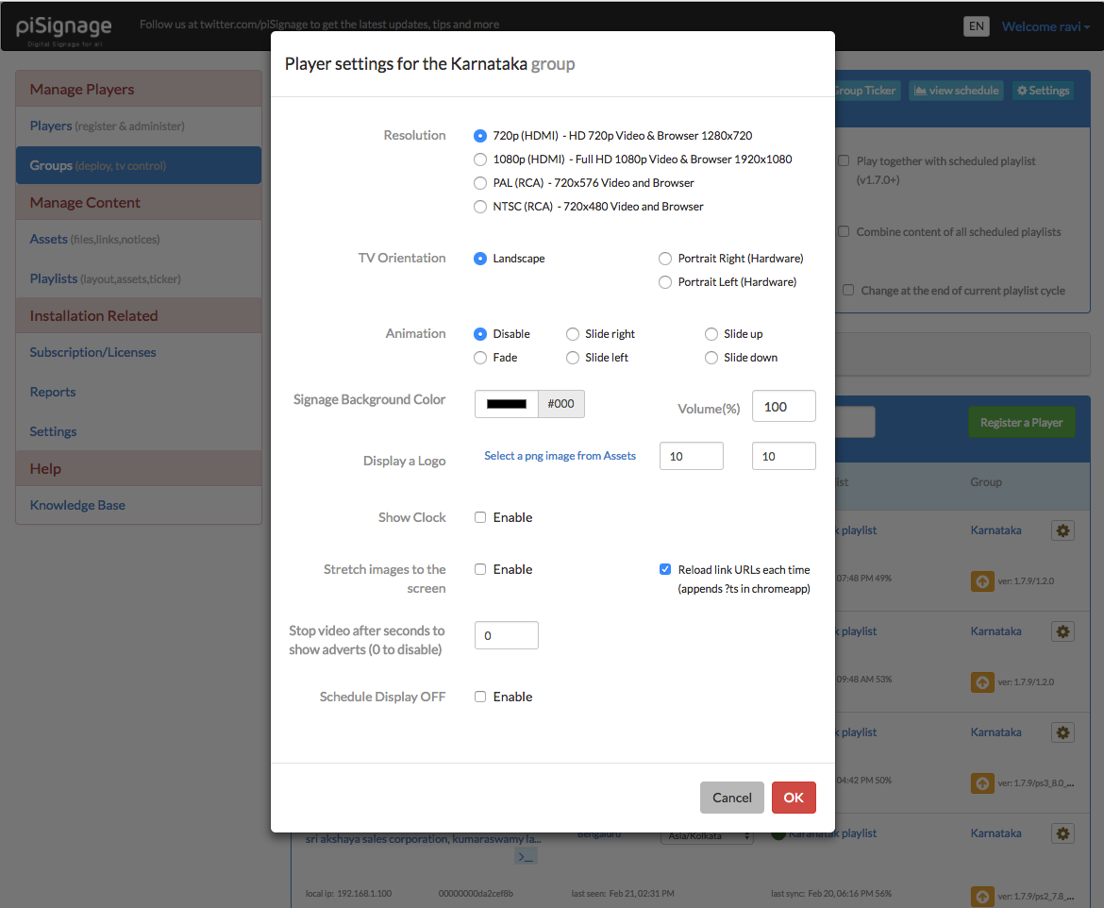Open the Welcome ravi user dropdown
The width and height of the screenshot is (1104, 908).
point(1045,26)
